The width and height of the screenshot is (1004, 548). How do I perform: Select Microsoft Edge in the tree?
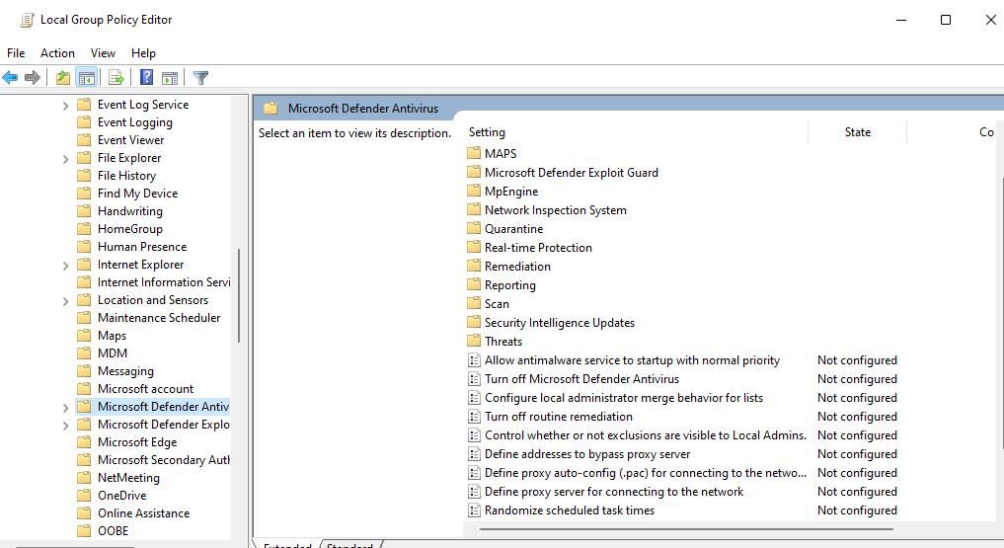pos(137,442)
